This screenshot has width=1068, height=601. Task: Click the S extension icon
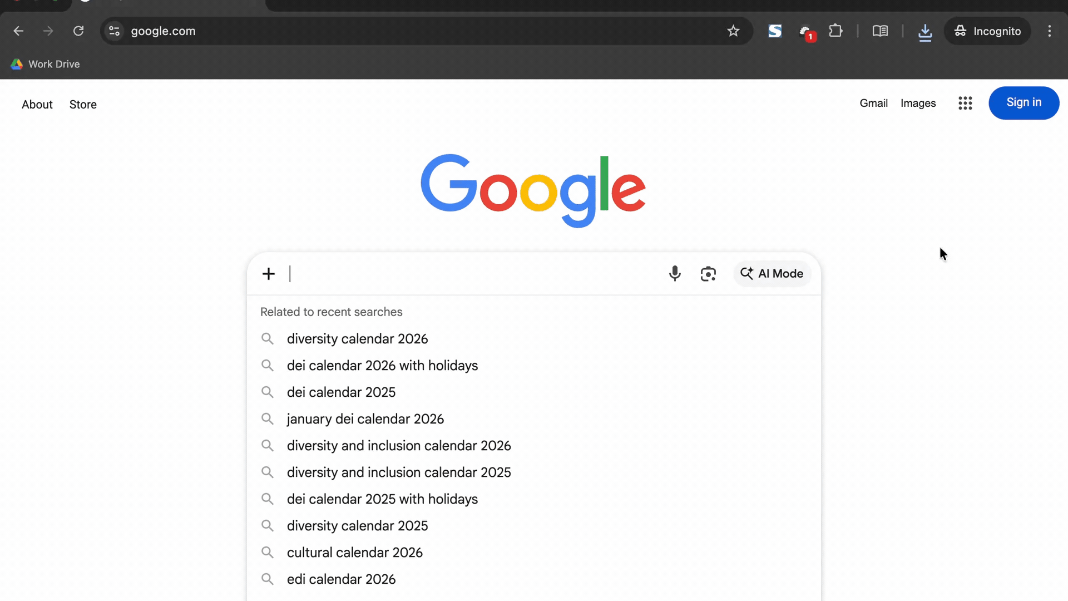point(775,31)
